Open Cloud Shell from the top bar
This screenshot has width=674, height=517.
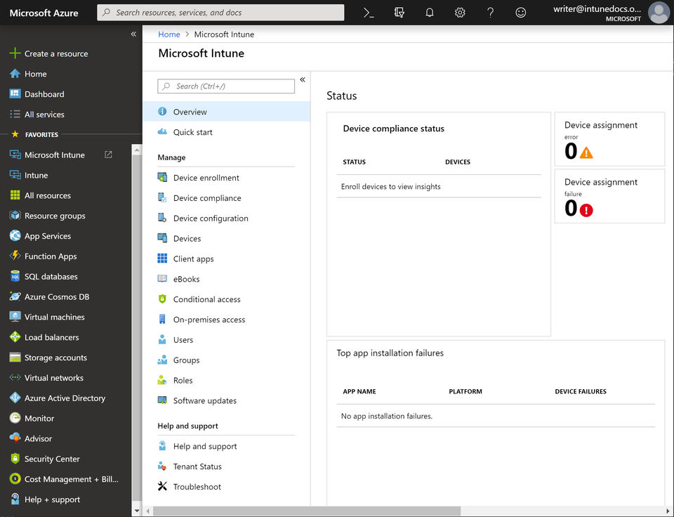point(369,13)
